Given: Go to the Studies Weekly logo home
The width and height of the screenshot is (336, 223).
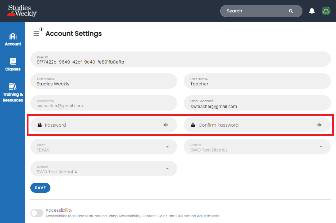Looking at the screenshot, I should point(22,11).
